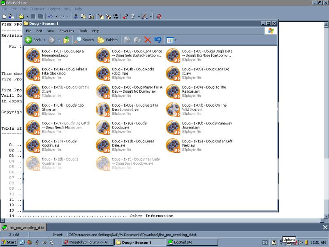The image size is (329, 247).
Task: Click the Copy icon in EditPad toolbar
Action: [83, 16]
